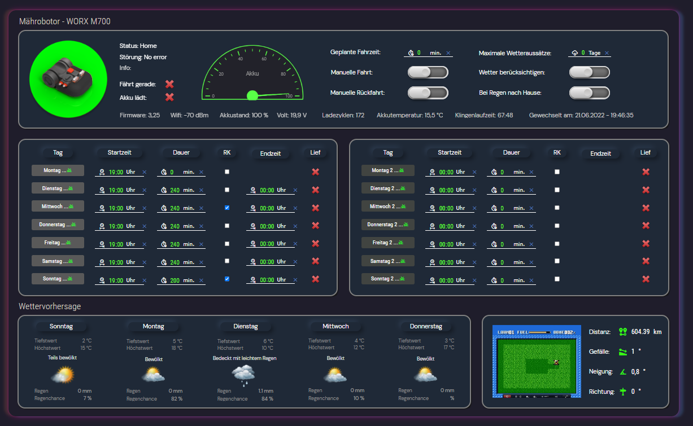Select the Dienstag forecast header
This screenshot has width=693, height=426.
246,326
